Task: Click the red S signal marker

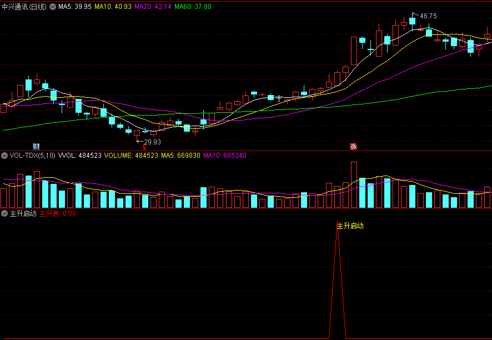Action: pos(144,148)
